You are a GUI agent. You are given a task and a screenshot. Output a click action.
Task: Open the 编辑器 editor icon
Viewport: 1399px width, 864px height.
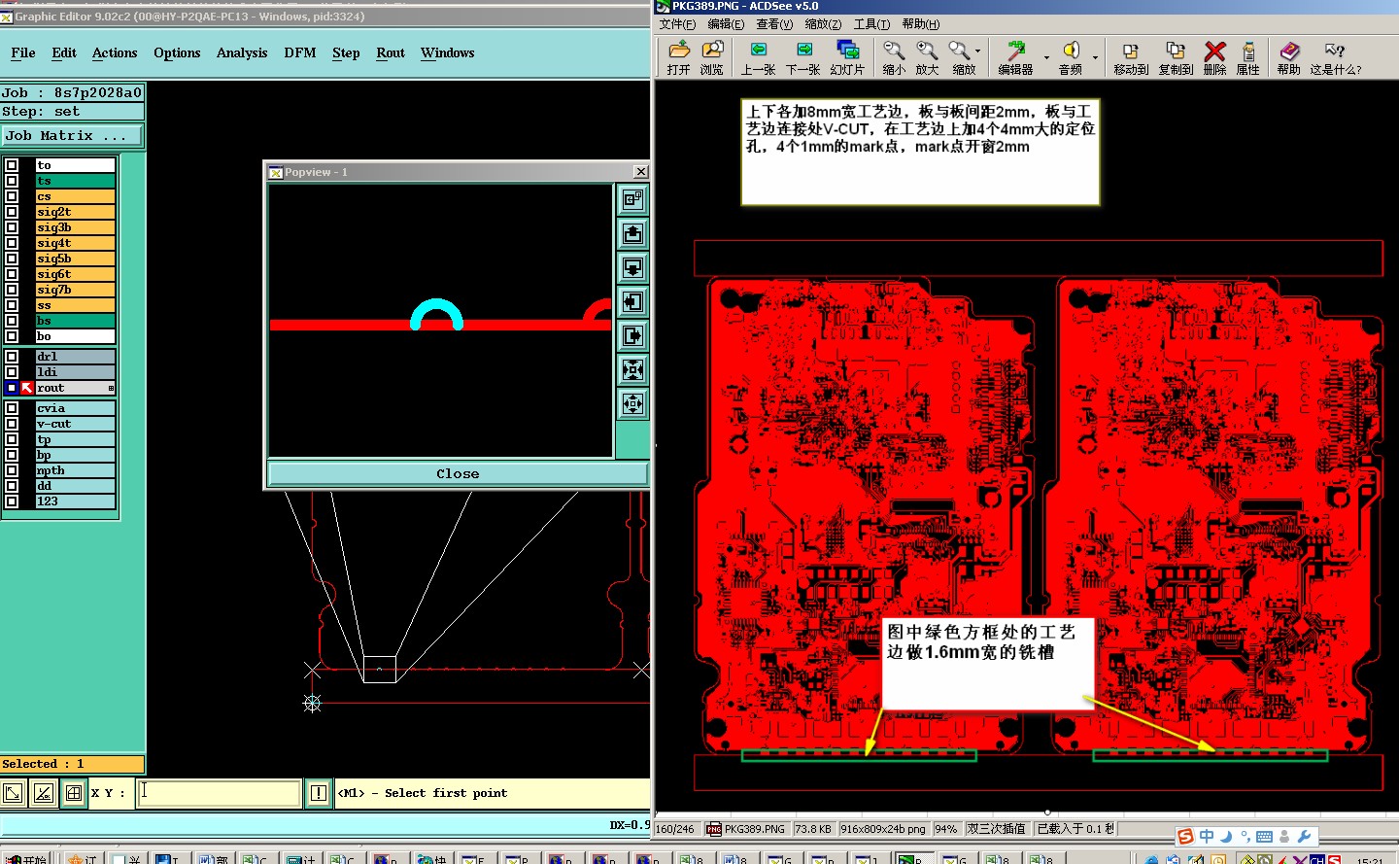pos(1016,50)
